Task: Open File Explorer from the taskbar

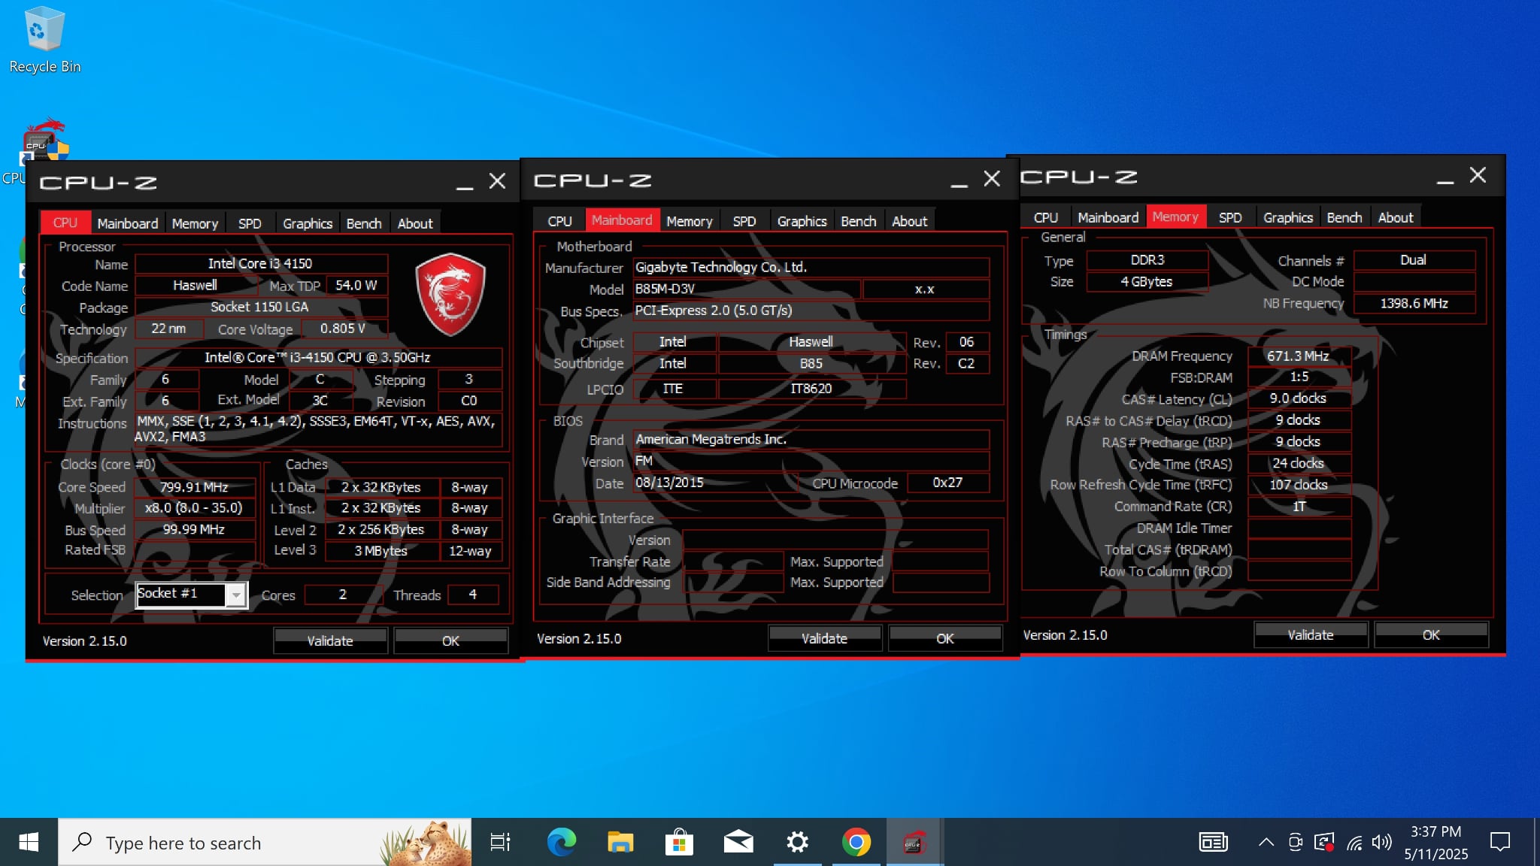Action: (620, 843)
